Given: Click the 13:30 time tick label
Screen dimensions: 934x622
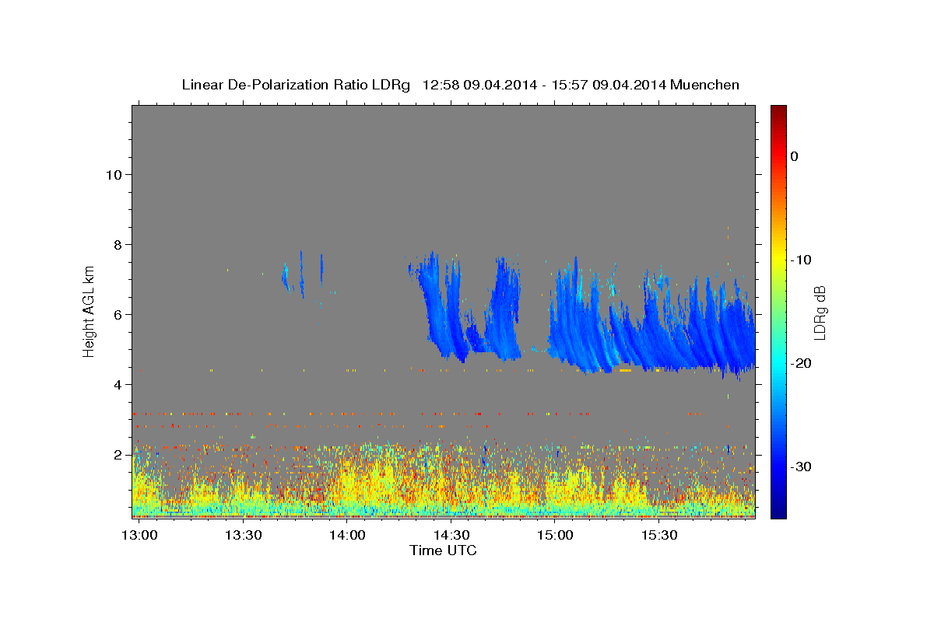Looking at the screenshot, I should (243, 535).
